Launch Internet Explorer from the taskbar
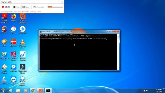Image resolution: width=165 pixels, height=93 pixels. click(11, 91)
